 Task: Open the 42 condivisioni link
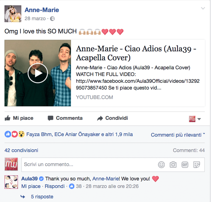coord(21,150)
